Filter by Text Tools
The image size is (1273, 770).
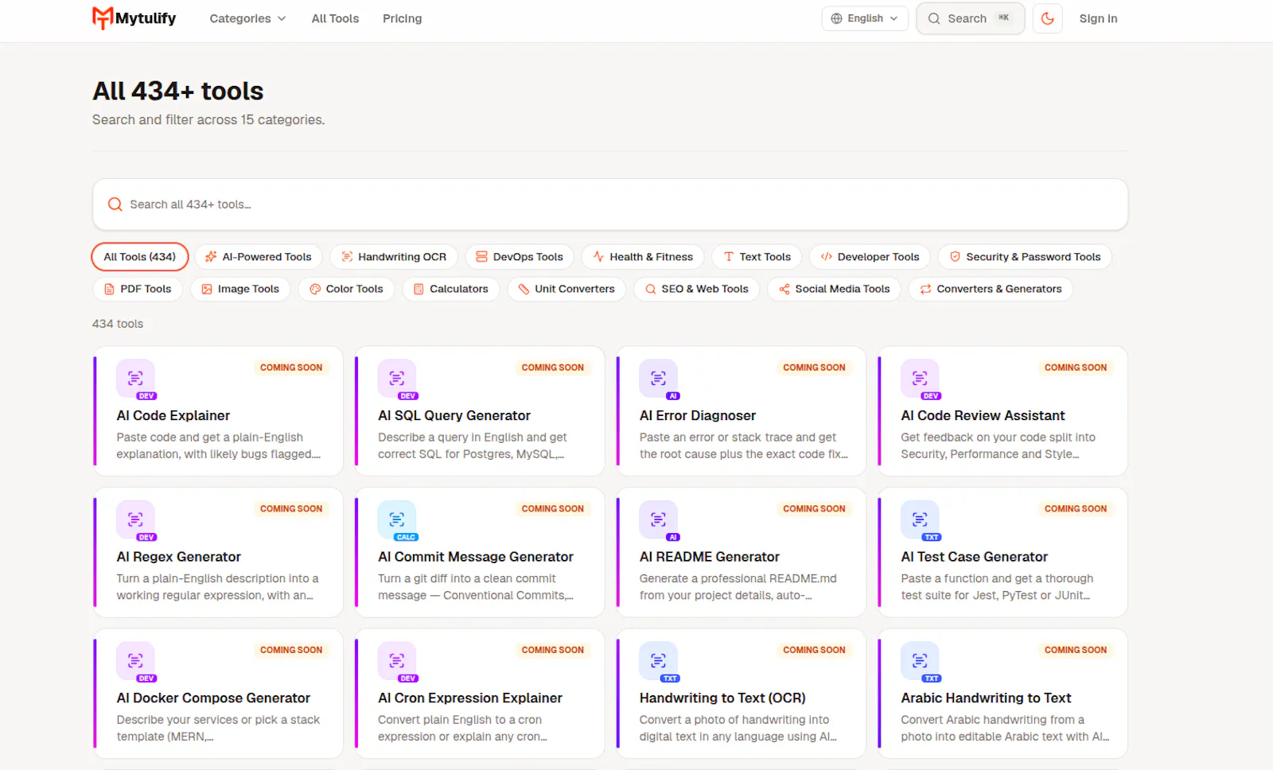(757, 257)
